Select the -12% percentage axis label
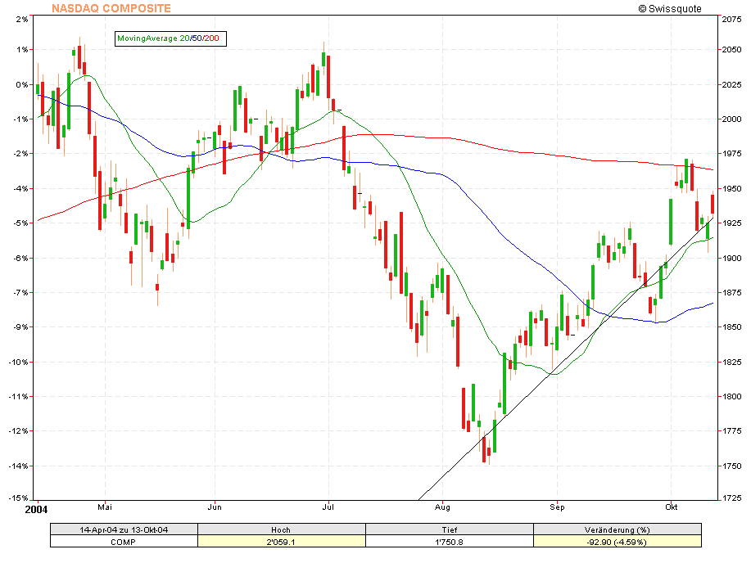Image resolution: width=751 pixels, height=572 pixels. click(x=19, y=430)
